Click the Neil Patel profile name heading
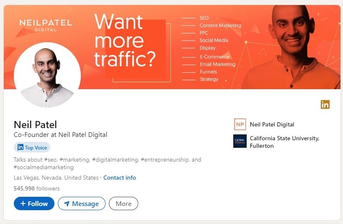 click(x=35, y=124)
